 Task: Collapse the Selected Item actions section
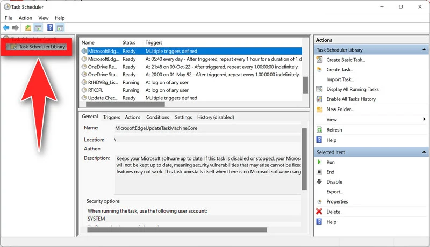coord(424,152)
